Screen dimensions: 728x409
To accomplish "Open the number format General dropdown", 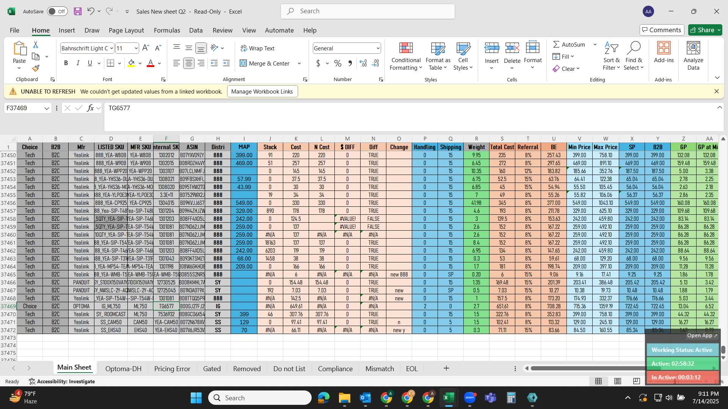I will click(378, 48).
